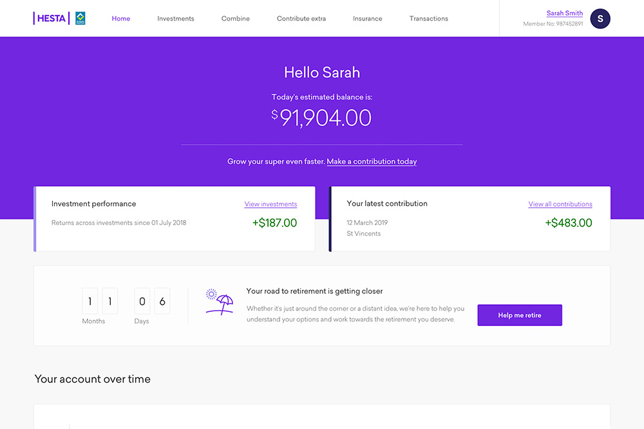Click the +$187.00 investment return amount

click(274, 223)
